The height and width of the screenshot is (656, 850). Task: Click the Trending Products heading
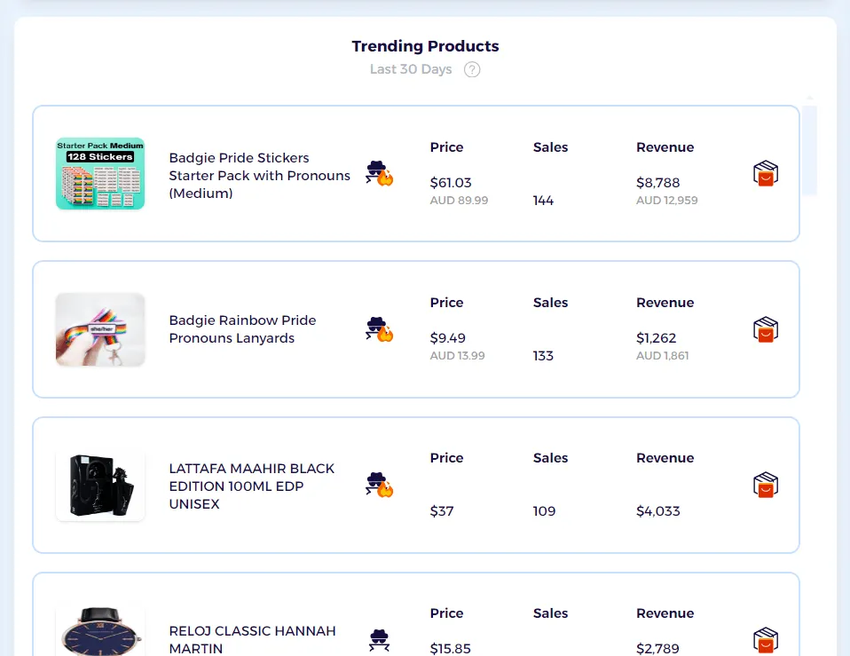pos(425,45)
